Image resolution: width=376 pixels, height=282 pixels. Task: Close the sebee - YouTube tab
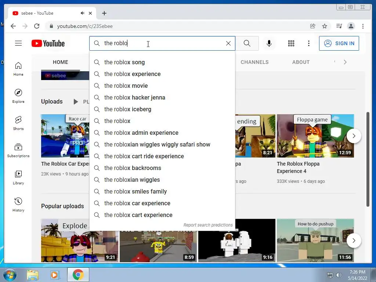90,13
